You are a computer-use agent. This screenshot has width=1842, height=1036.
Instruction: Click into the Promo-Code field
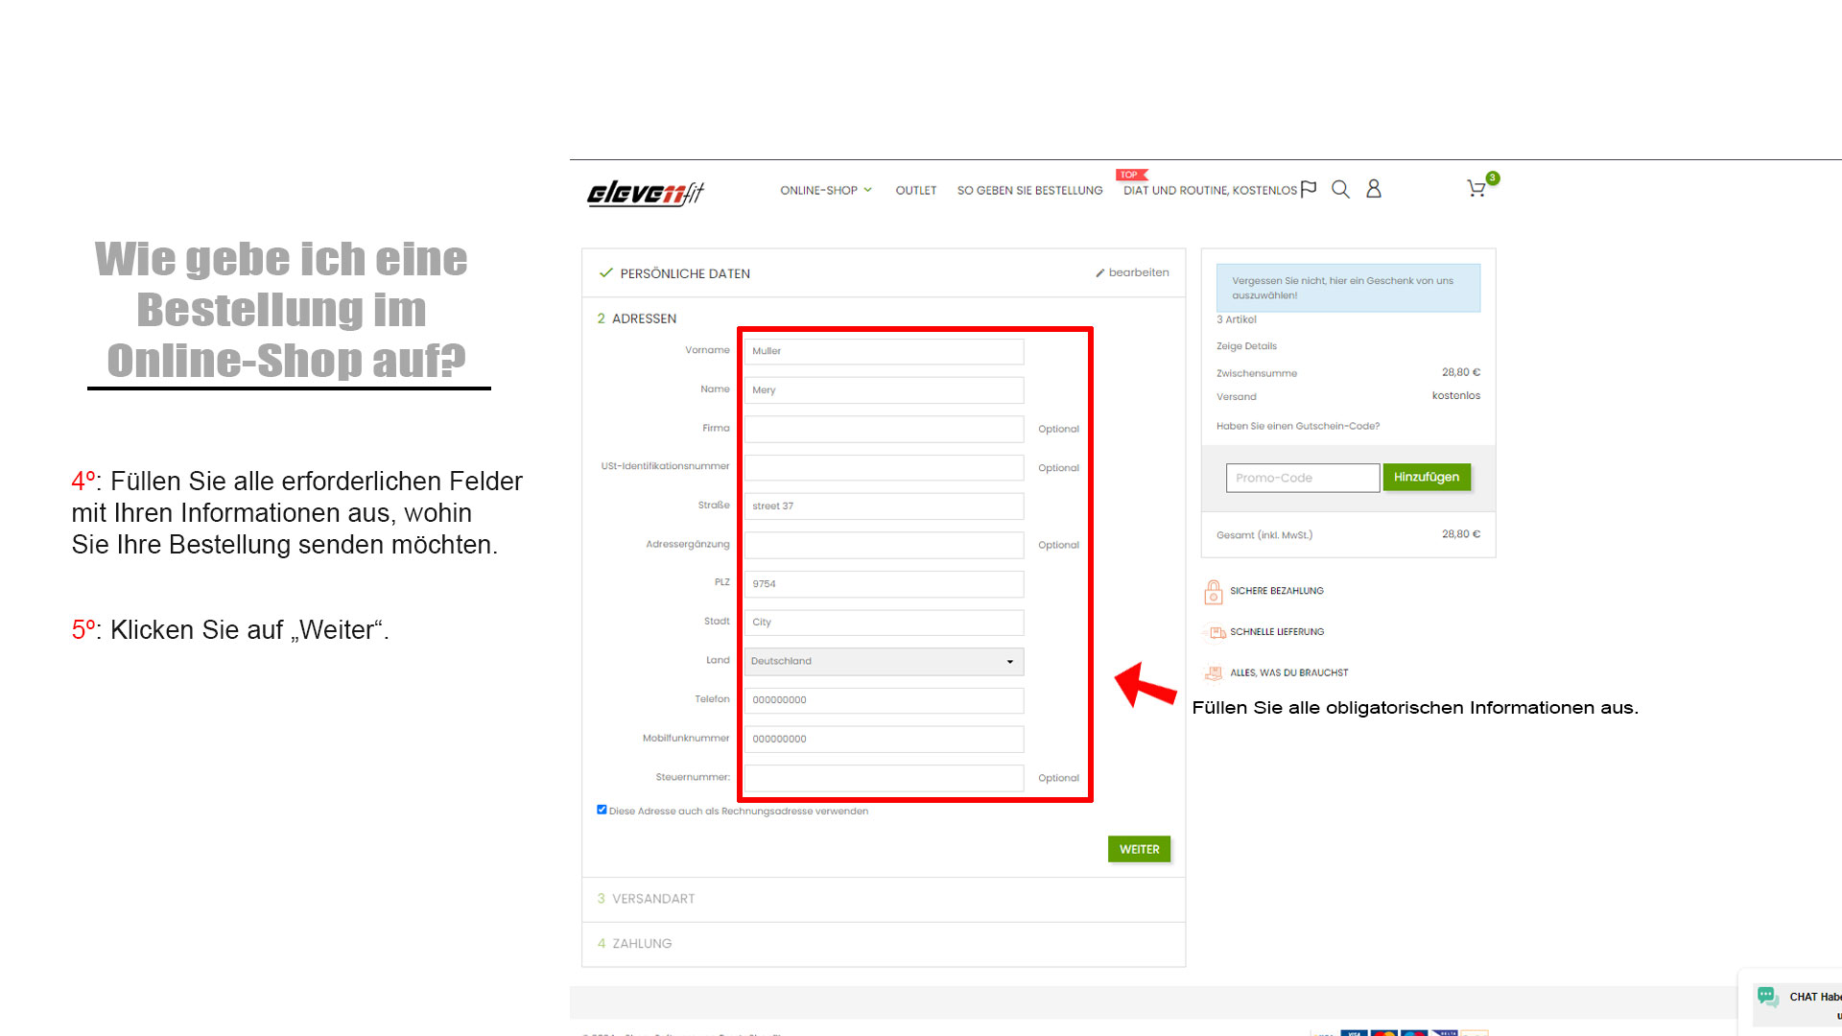(1301, 478)
